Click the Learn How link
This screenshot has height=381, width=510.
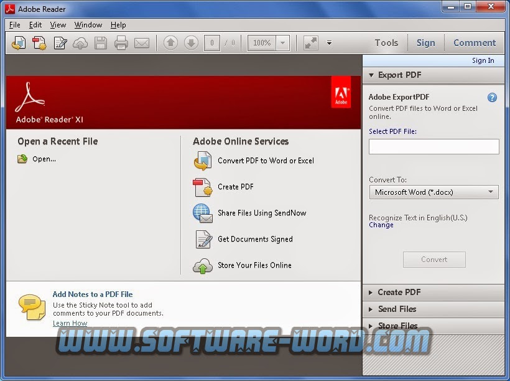coord(70,323)
